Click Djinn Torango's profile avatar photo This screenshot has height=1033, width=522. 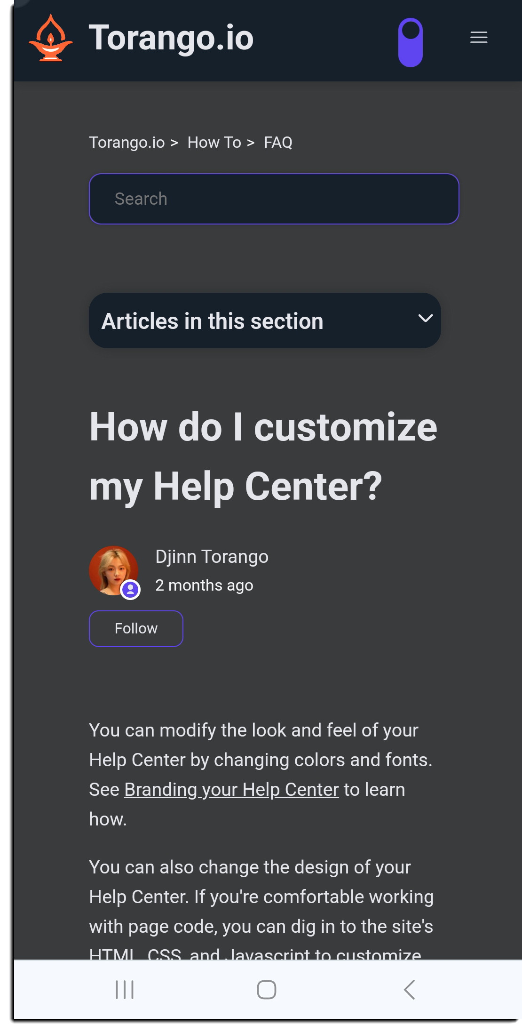[111, 569]
